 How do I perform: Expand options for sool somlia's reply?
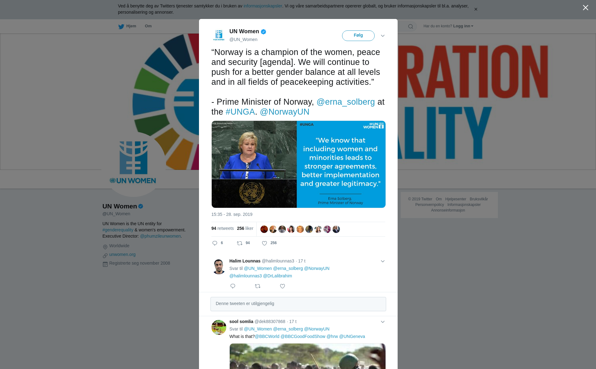[x=383, y=322]
